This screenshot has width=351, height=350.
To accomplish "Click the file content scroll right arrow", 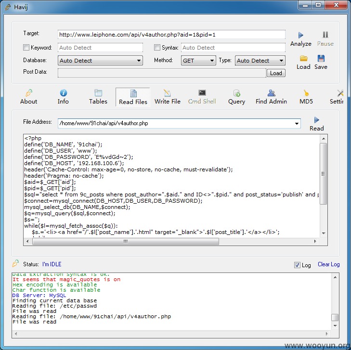I will coord(315,241).
